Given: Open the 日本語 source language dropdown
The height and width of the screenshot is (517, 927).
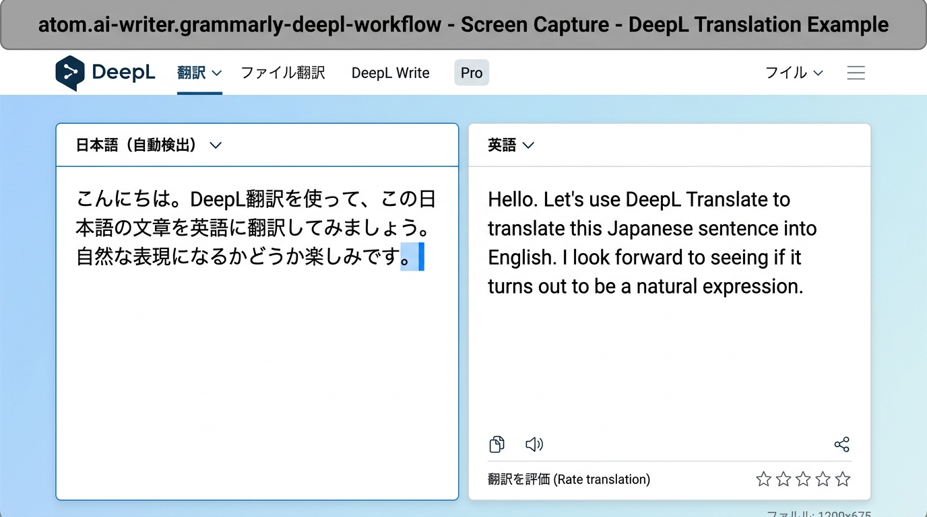Looking at the screenshot, I should 148,145.
